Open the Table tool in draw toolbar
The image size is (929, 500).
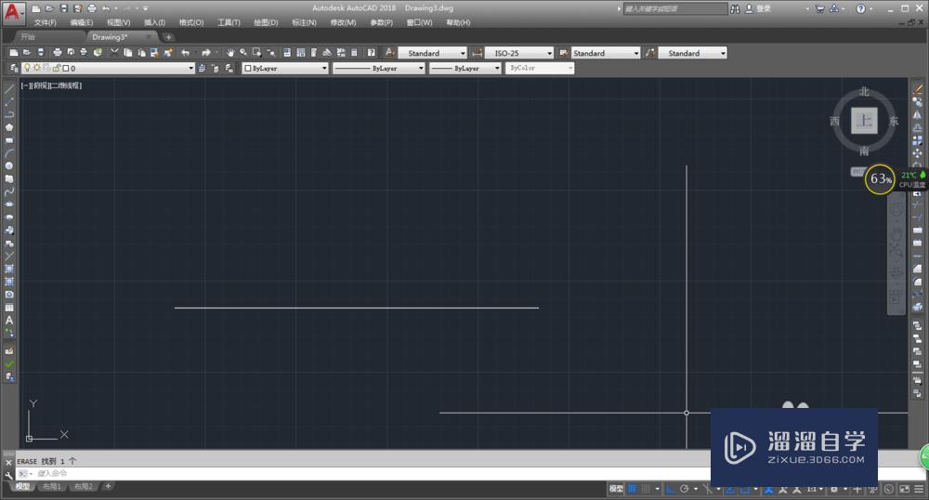tap(9, 308)
